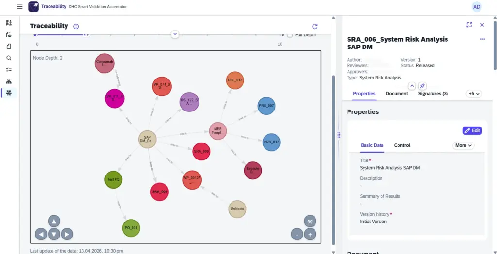Click the "Status: Released" text
The width and height of the screenshot is (497, 254).
[417, 65]
